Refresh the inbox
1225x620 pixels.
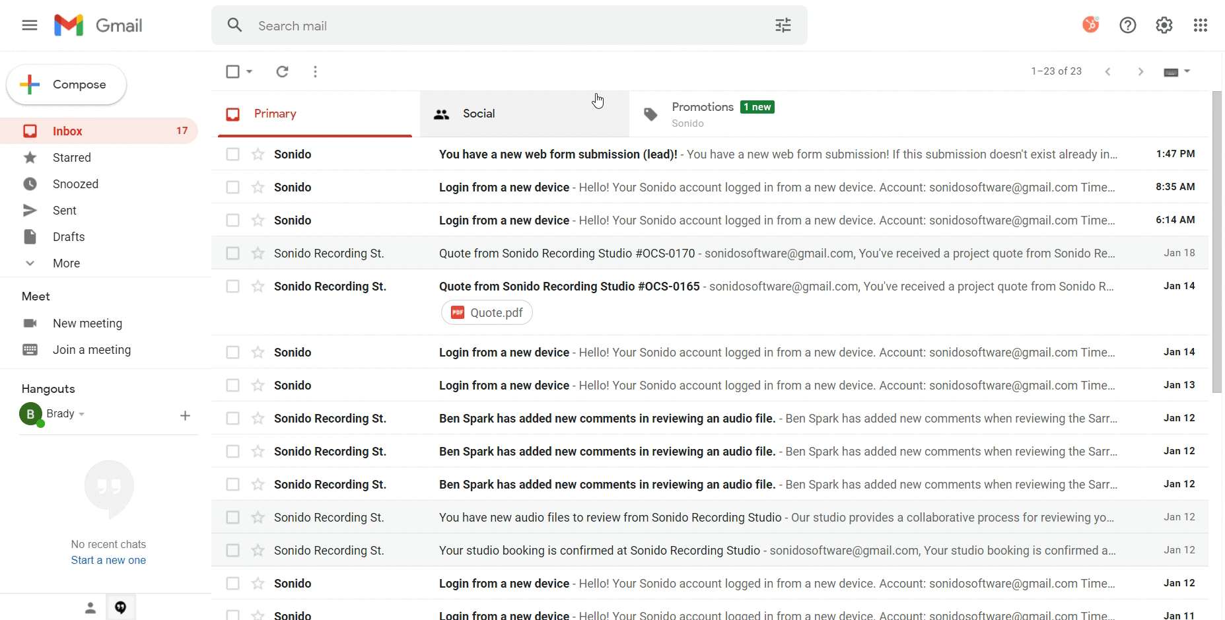(282, 71)
